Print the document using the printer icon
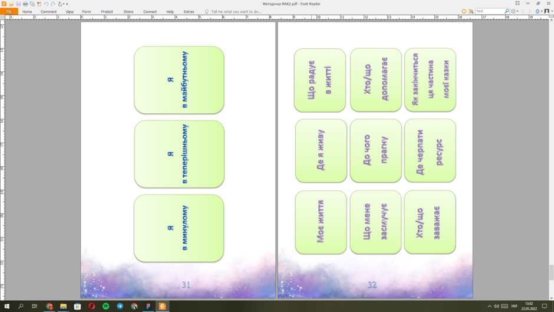The image size is (554, 312). click(25, 4)
